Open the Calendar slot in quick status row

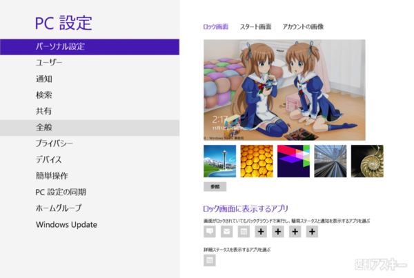pos(244,232)
